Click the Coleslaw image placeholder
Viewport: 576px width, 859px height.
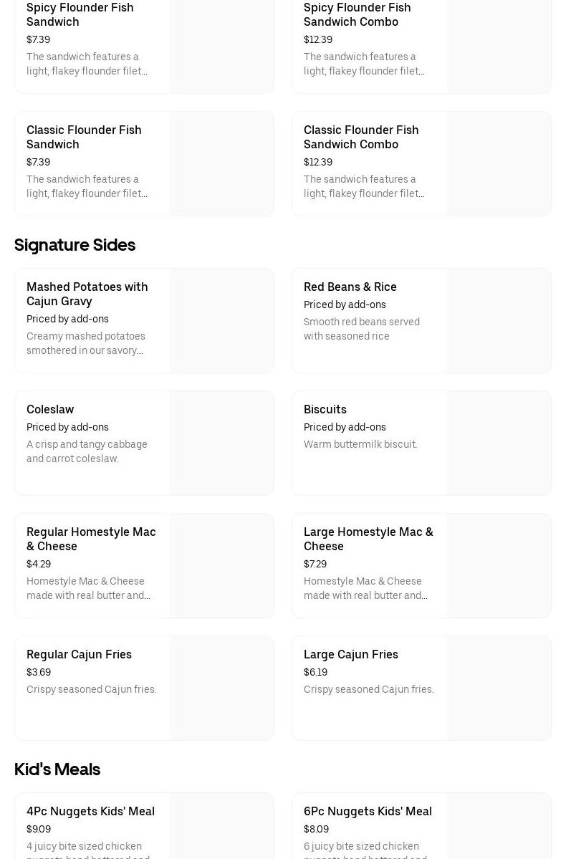(x=221, y=443)
